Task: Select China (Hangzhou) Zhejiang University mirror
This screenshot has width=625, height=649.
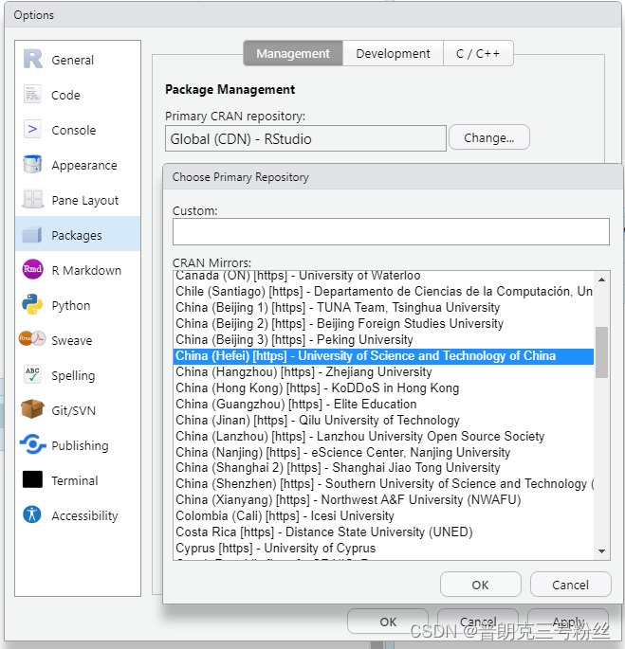Action: [x=383, y=372]
